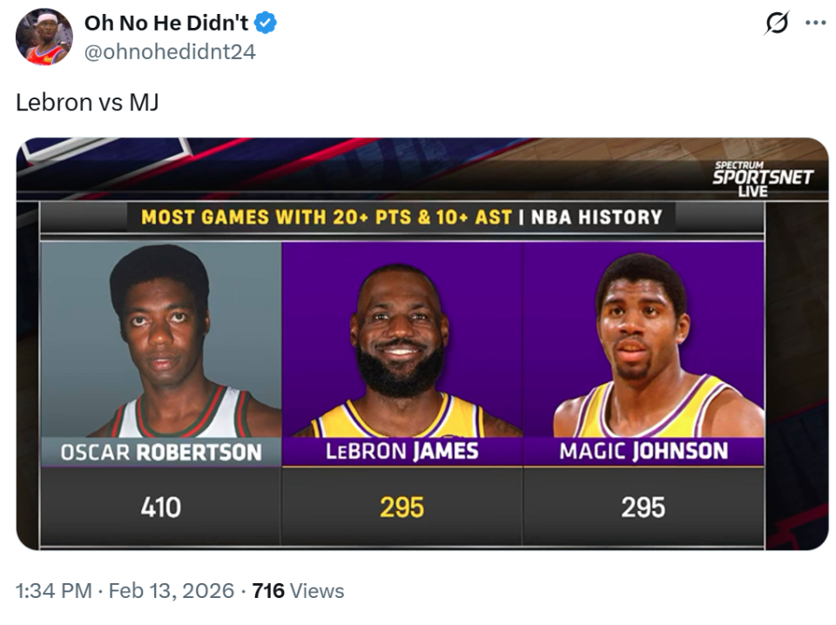The image size is (836, 625).
Task: Click the OSCAR ROBERTSON name label
Action: point(161,452)
